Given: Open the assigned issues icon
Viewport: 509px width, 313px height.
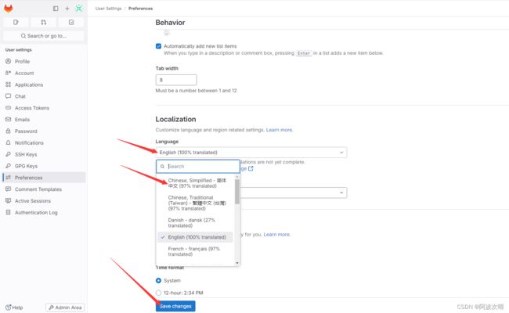Looking at the screenshot, I should coord(16,22).
